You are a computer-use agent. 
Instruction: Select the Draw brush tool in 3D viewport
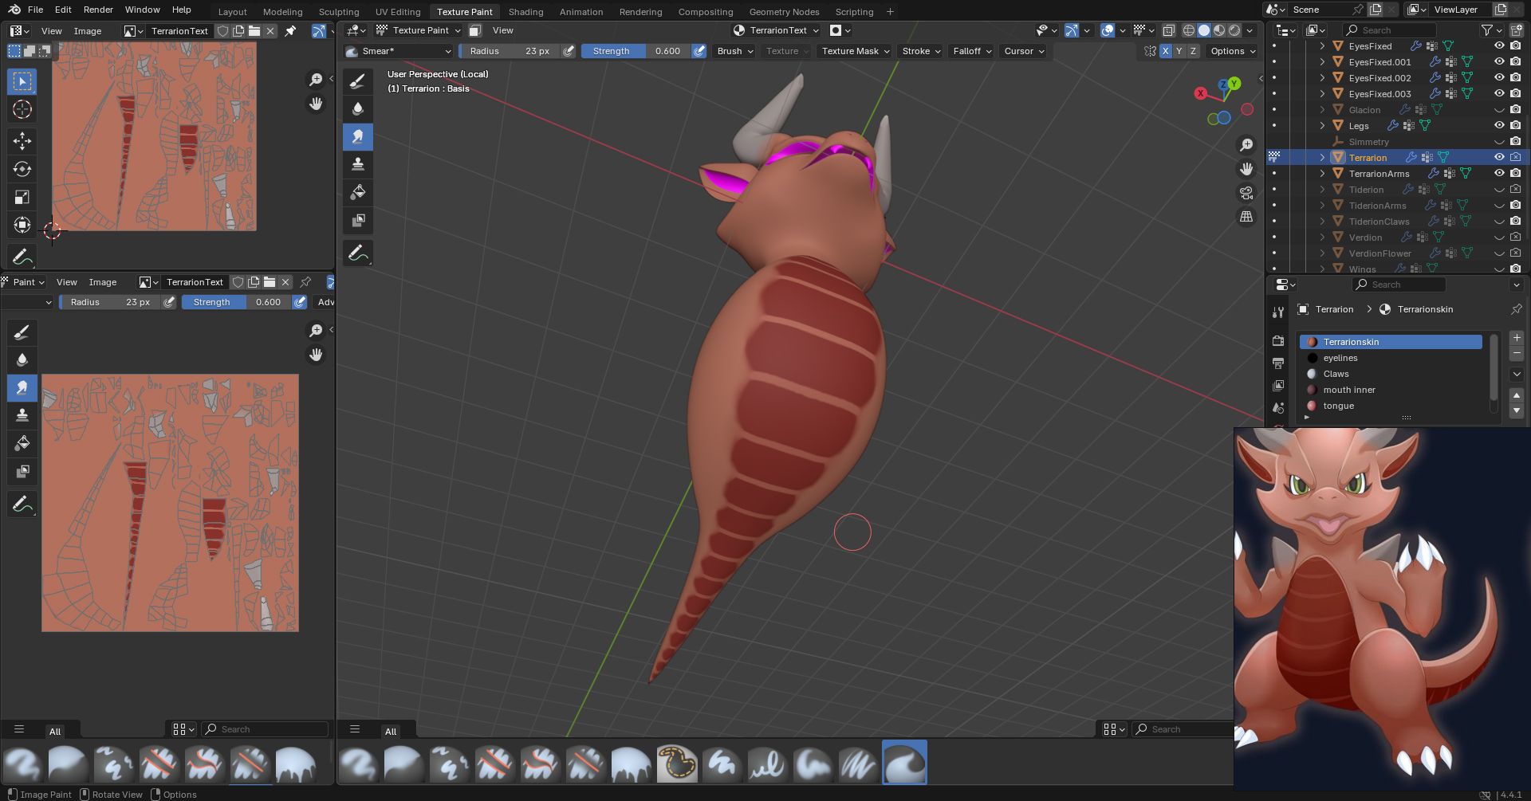pos(358,80)
